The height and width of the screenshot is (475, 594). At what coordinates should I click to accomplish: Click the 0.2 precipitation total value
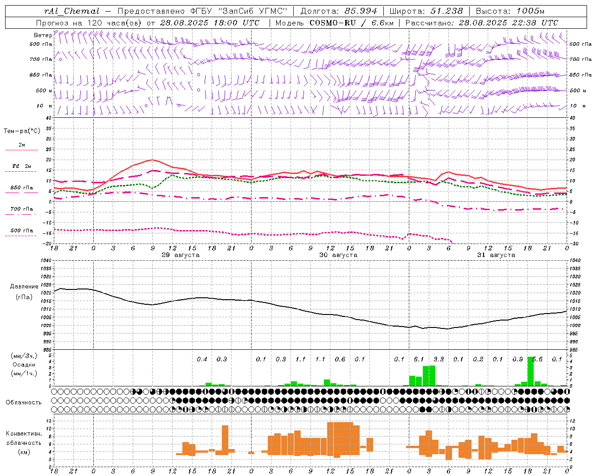pyautogui.click(x=478, y=359)
